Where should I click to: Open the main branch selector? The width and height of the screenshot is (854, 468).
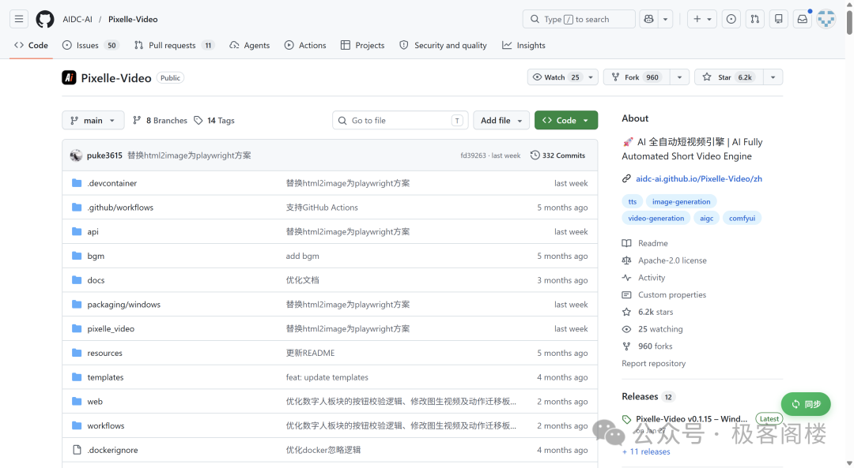click(x=93, y=120)
